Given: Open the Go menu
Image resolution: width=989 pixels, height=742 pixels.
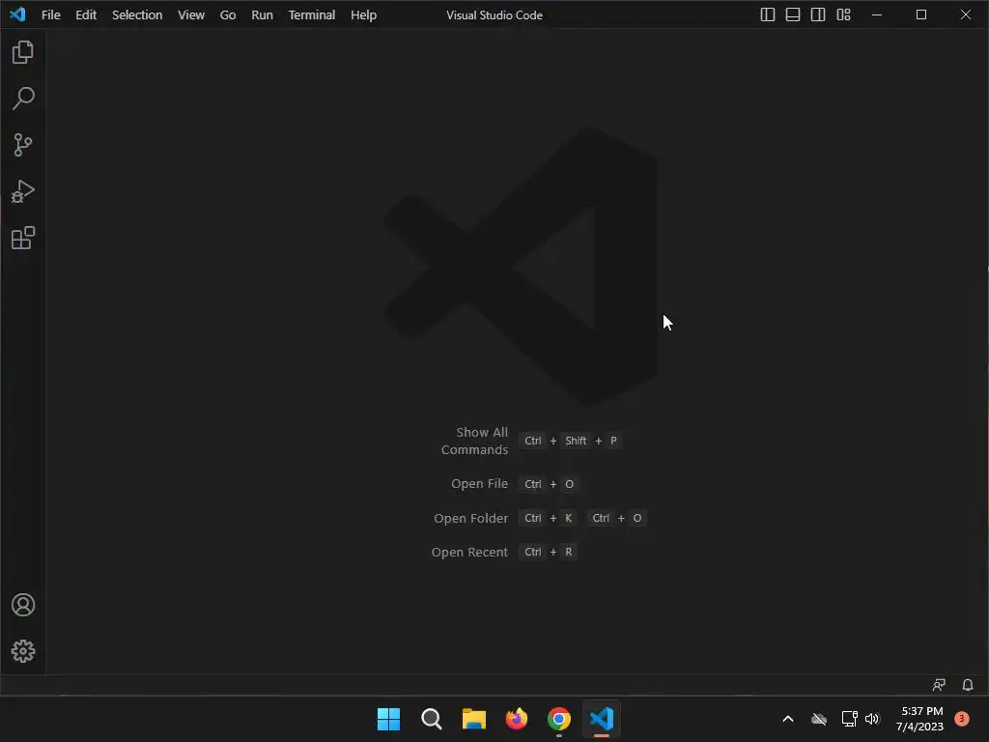Looking at the screenshot, I should tap(228, 14).
